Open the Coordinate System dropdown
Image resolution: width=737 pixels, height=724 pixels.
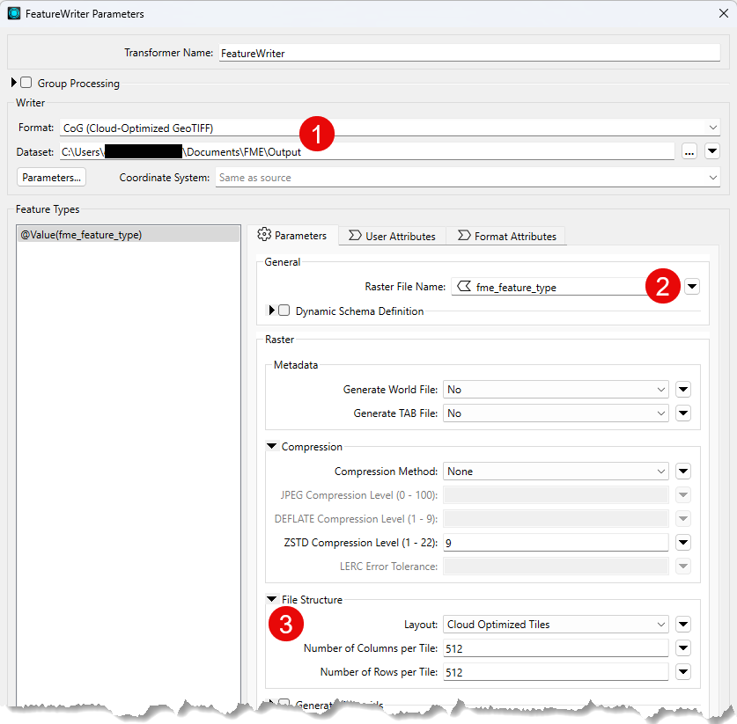coord(467,178)
